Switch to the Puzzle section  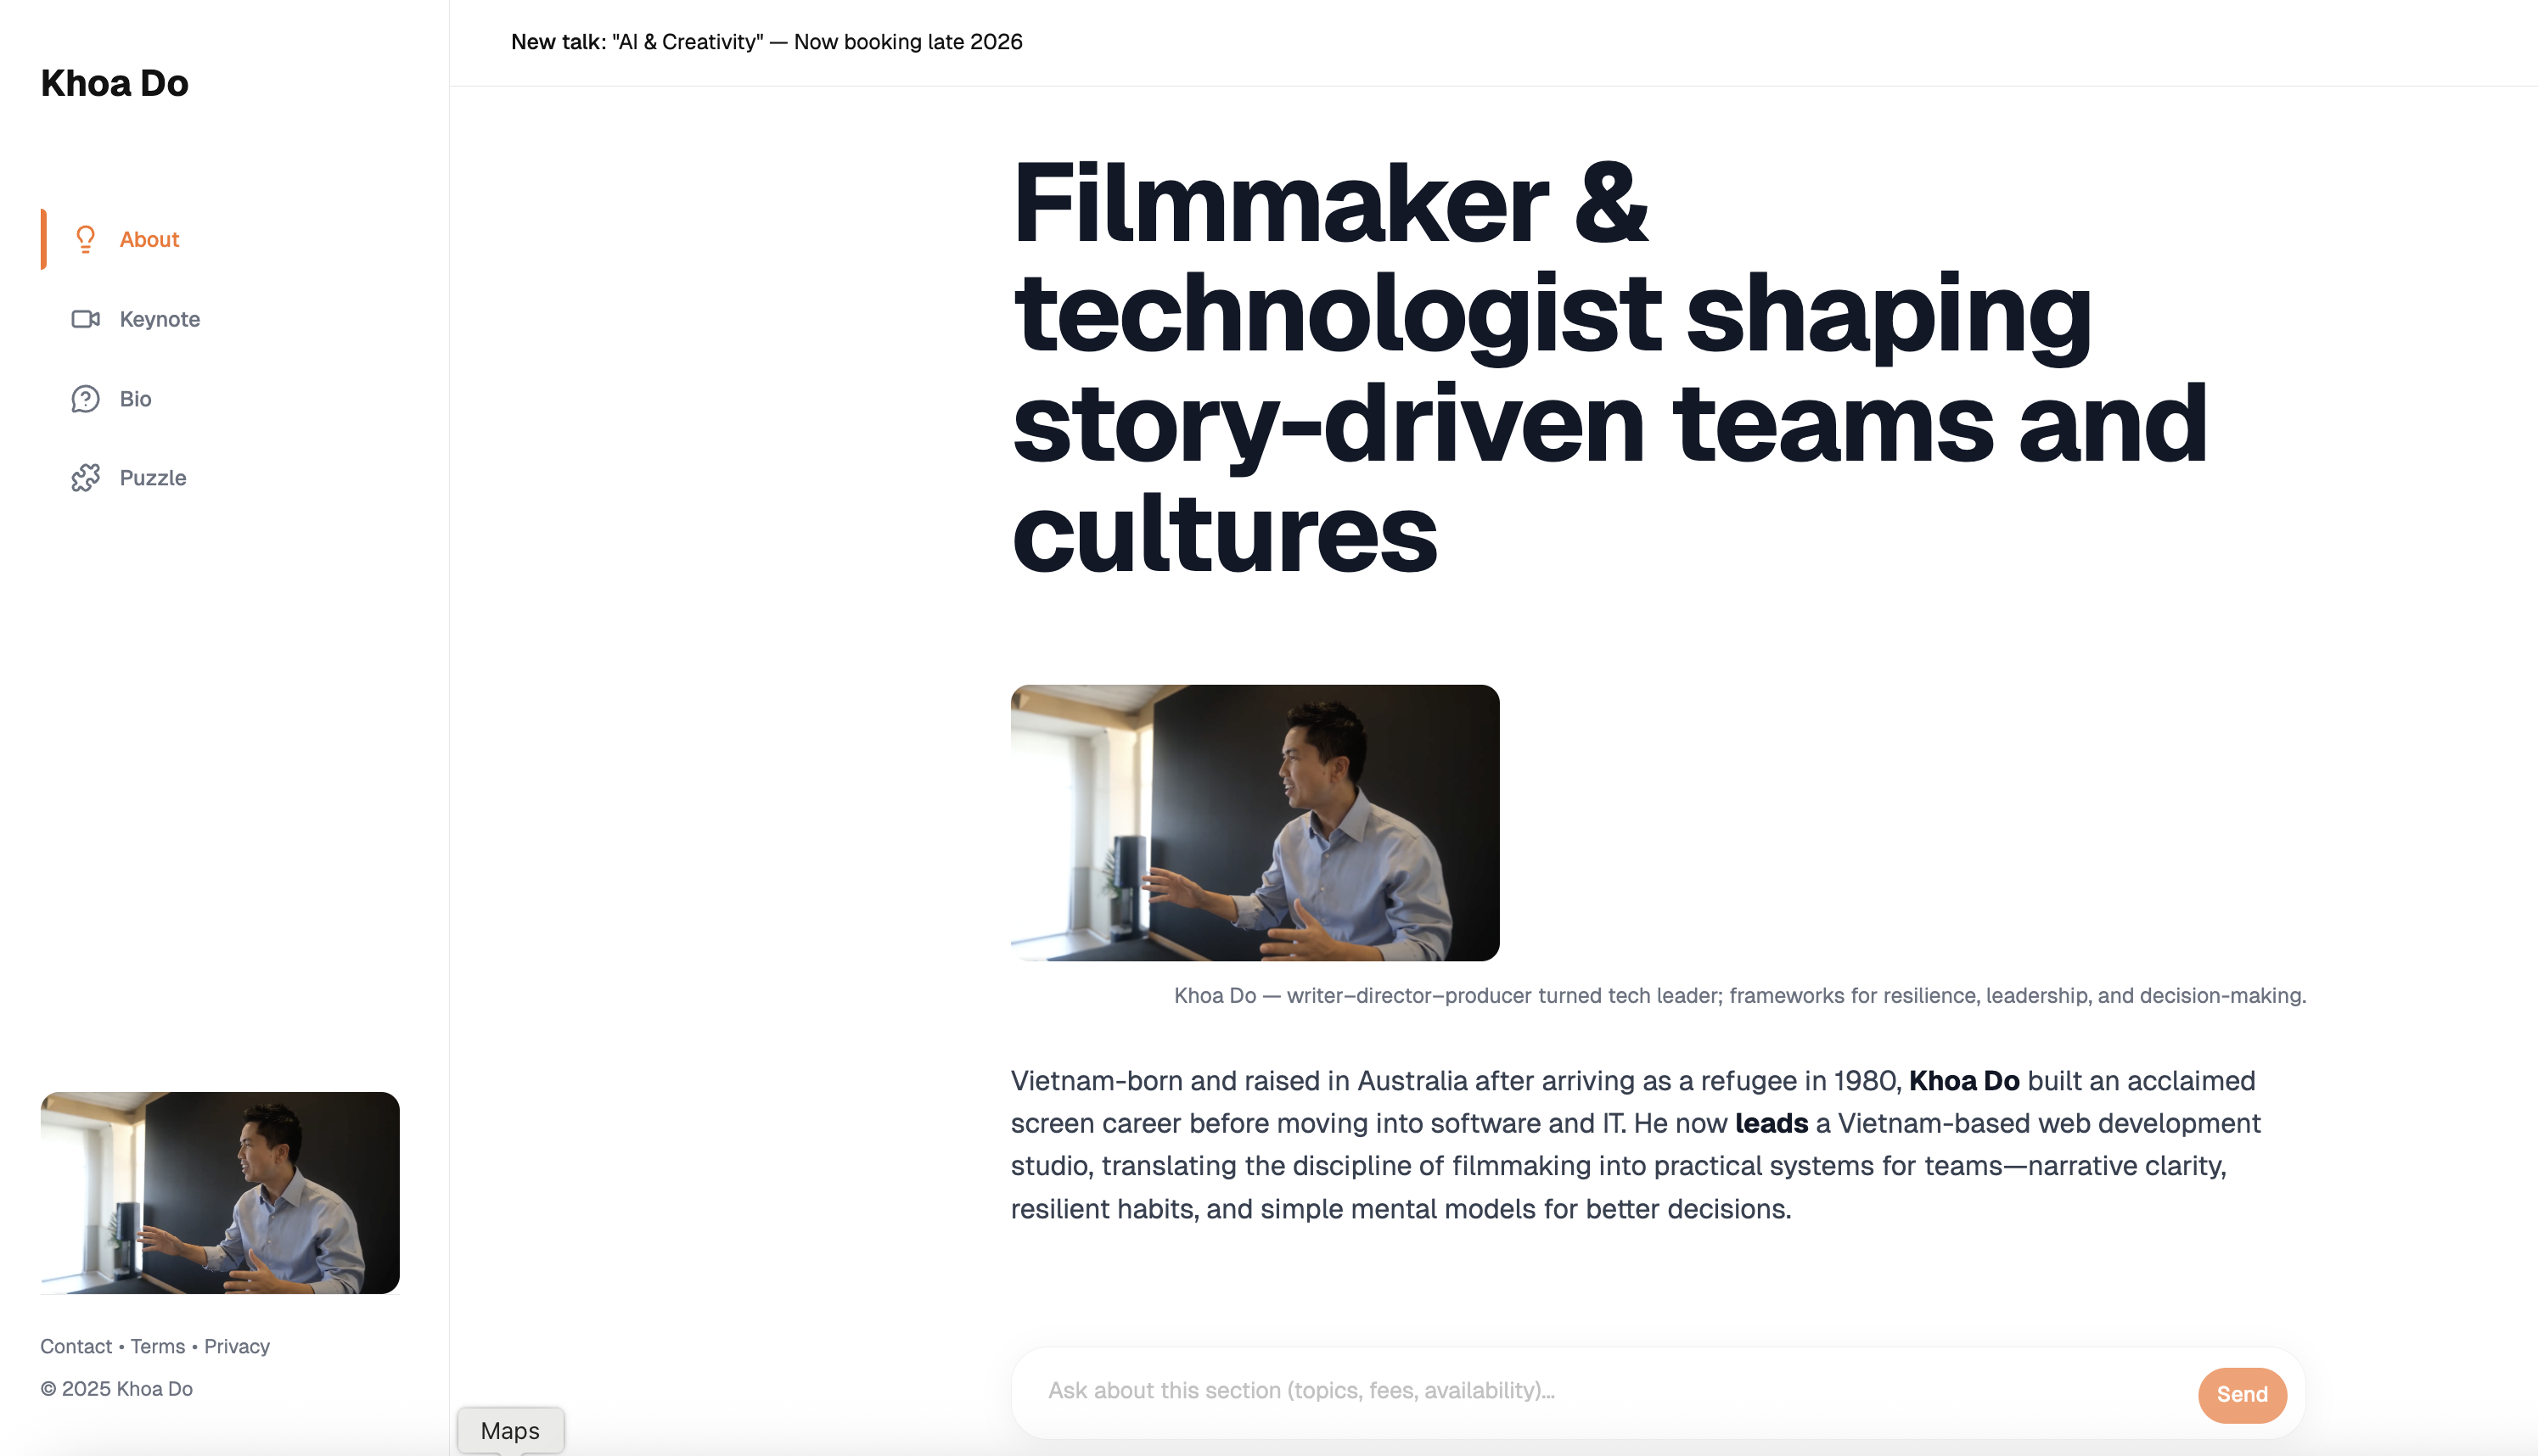point(152,477)
